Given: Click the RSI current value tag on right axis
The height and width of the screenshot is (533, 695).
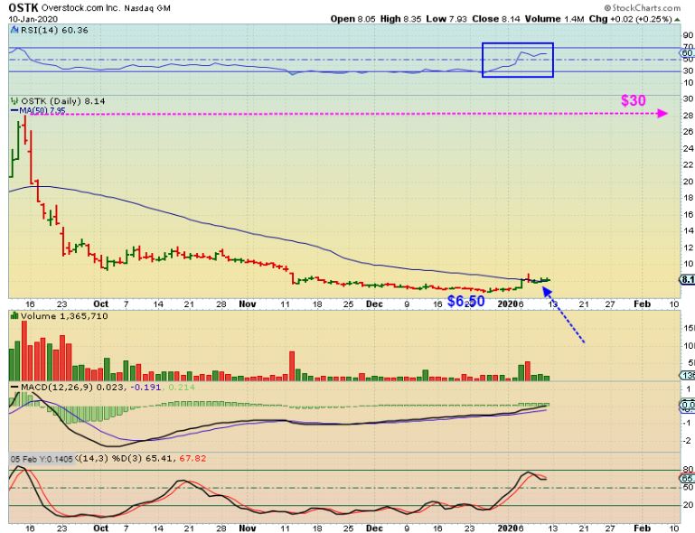Looking at the screenshot, I should pos(688,53).
